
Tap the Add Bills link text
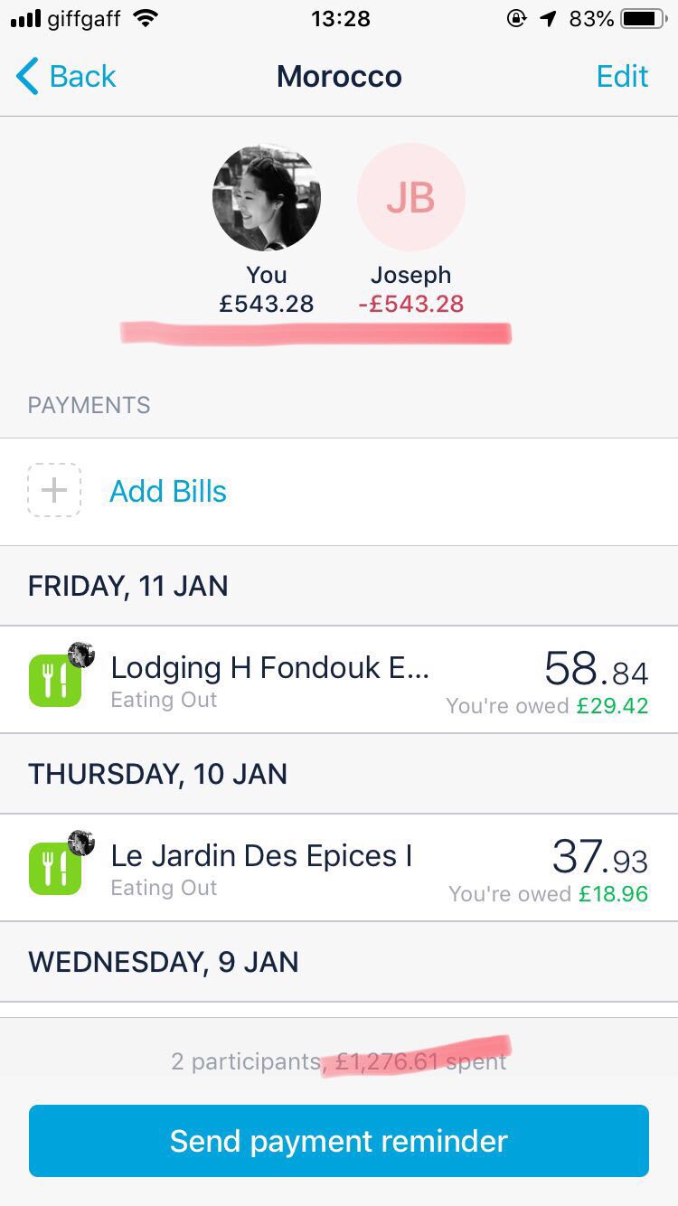(x=168, y=492)
